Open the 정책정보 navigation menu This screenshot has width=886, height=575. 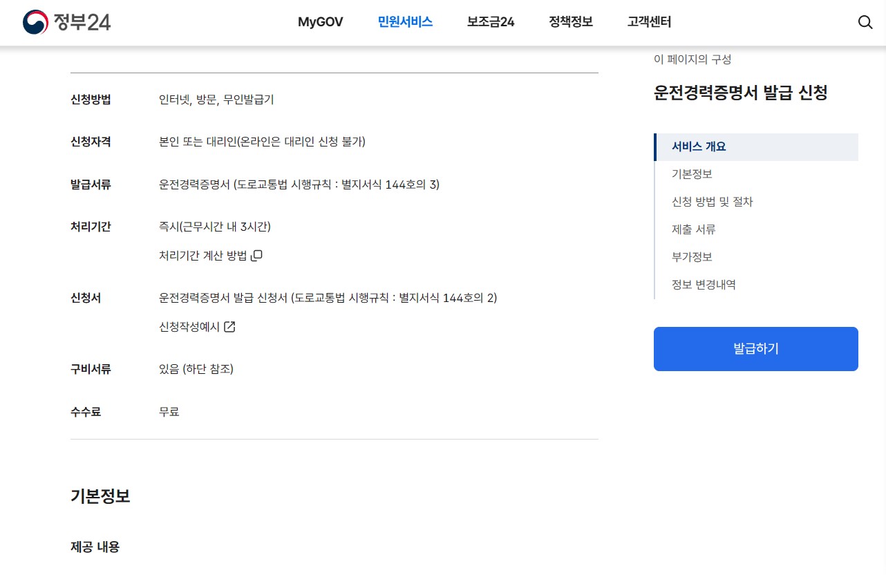(570, 21)
